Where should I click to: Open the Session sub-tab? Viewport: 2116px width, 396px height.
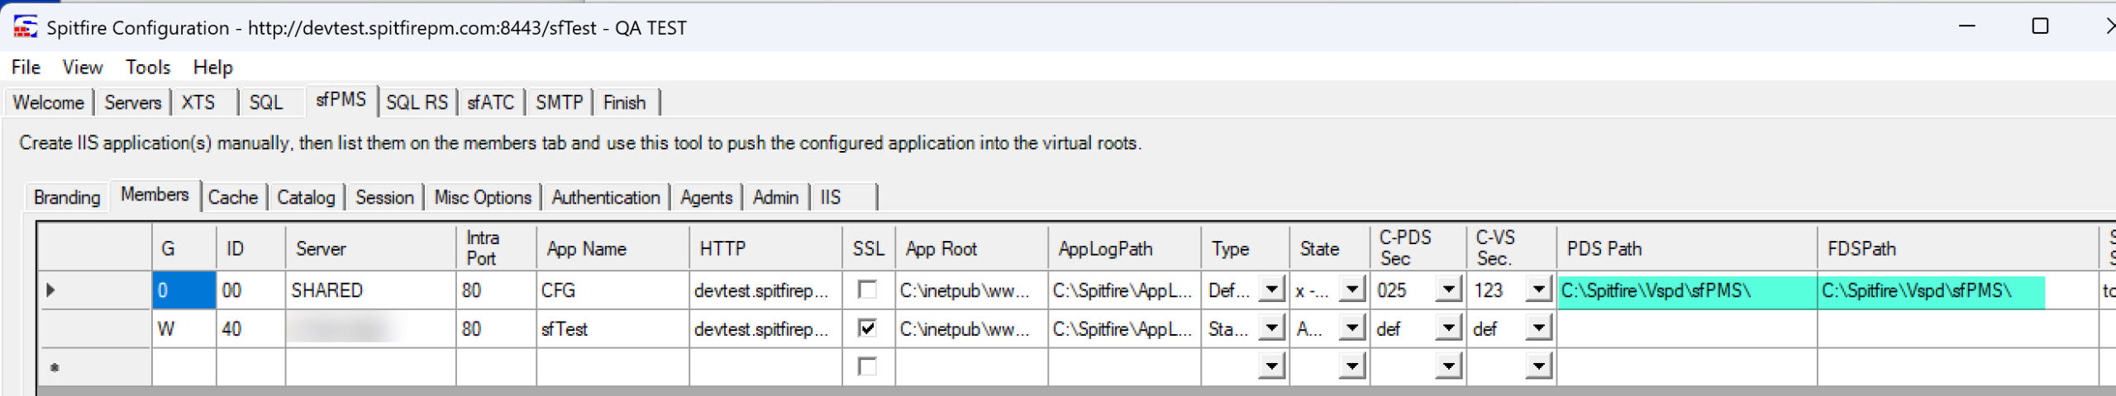coord(384,197)
